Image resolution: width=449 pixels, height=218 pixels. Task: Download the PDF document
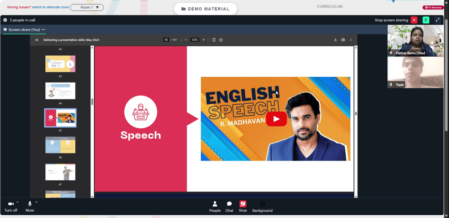click(335, 40)
